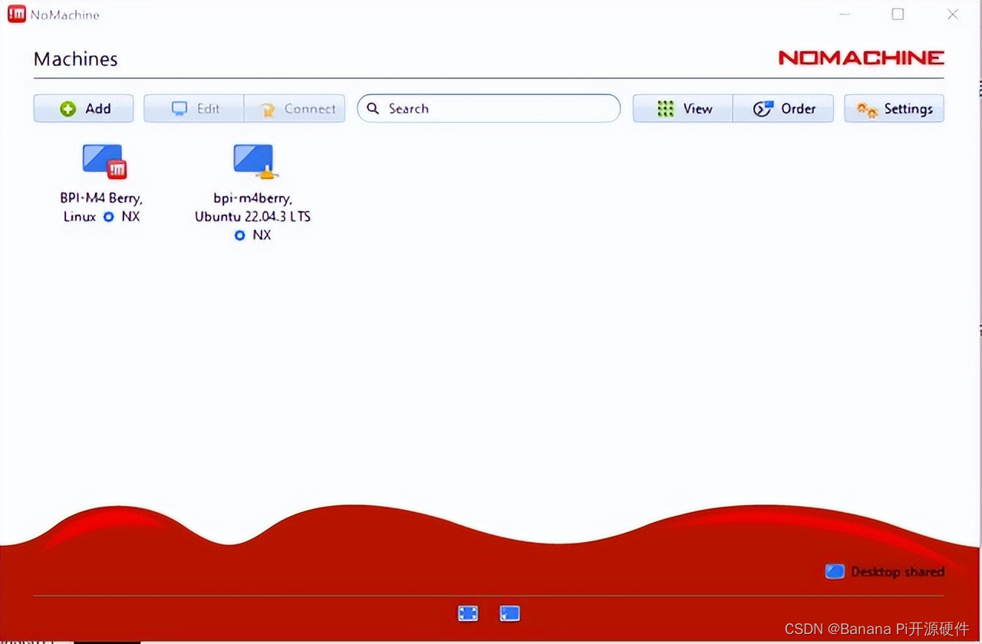This screenshot has height=644, width=982.
Task: Open the Order options button
Action: point(783,109)
